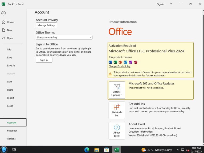The height and width of the screenshot is (153, 204).
Task: Open Microsoft Edge from the taskbar
Action: click(x=87, y=150)
